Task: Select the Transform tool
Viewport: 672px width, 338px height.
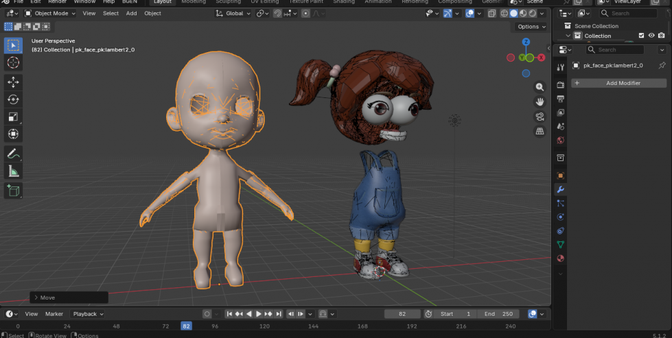Action: click(13, 134)
